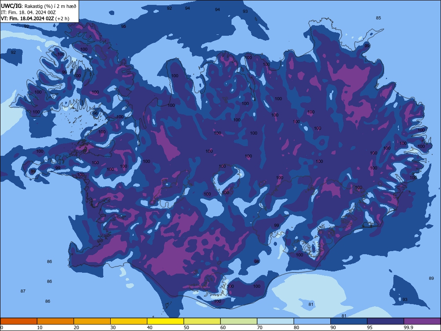Viewport: 441px width, 331px height.
Task: Click the legend label '70'
Action: (260, 327)
